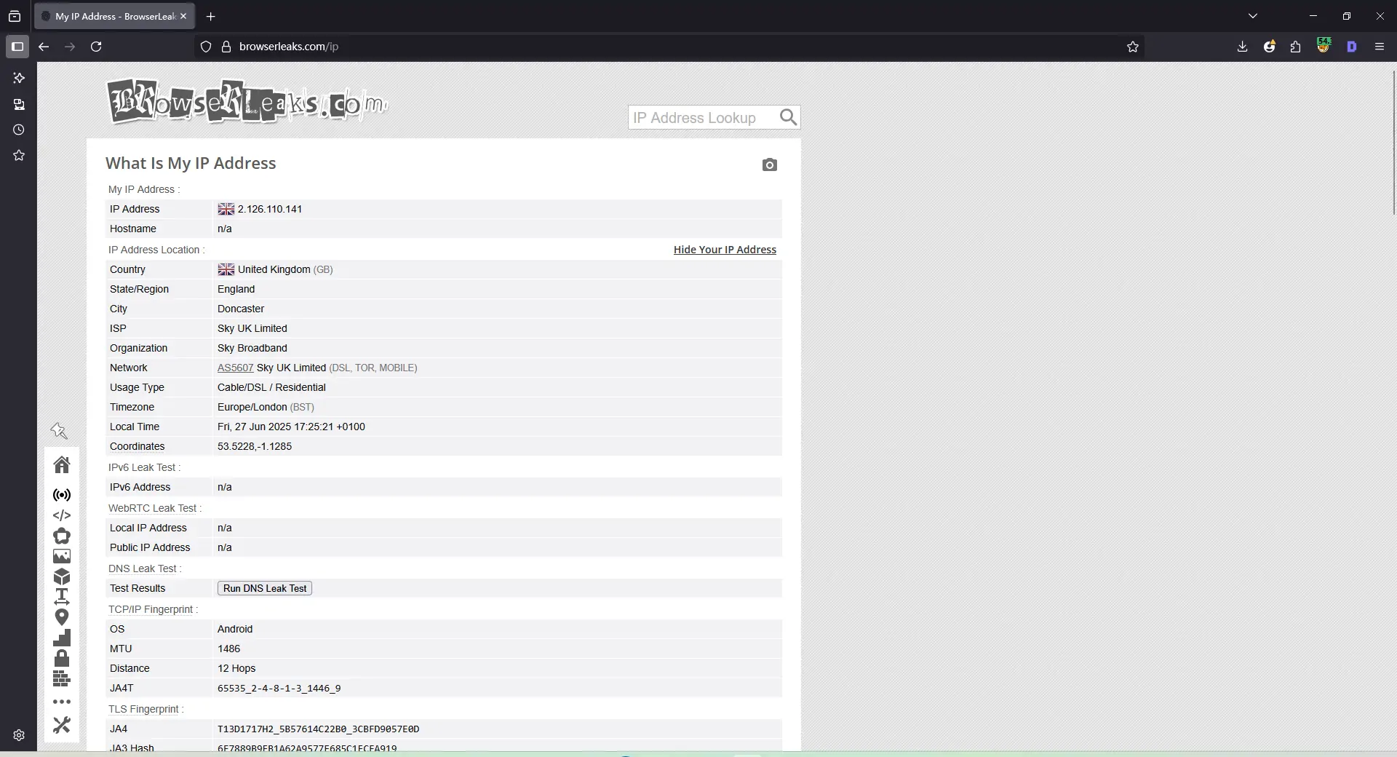Select the IP Address broadcast icon in side navigation

[x=62, y=495]
